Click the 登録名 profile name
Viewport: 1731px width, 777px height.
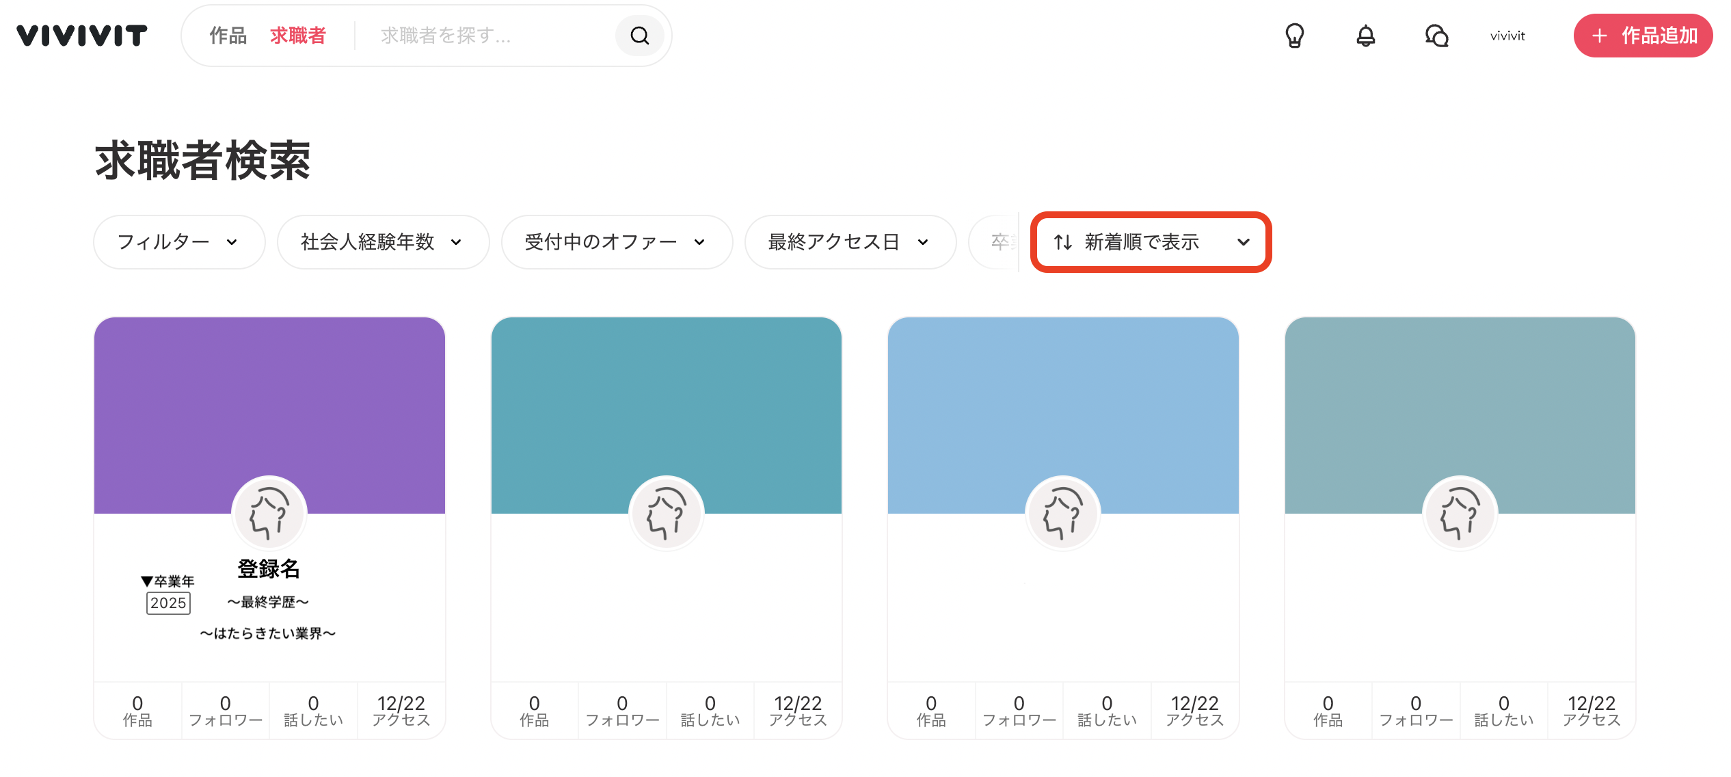tap(269, 568)
